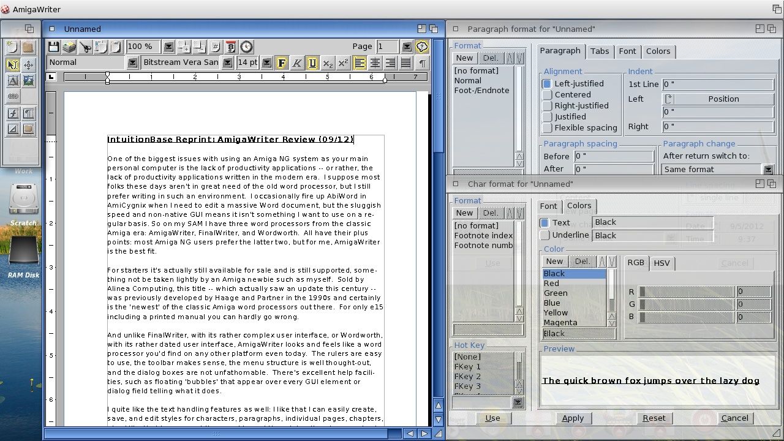Click the print icon in the toolbar
The width and height of the screenshot is (784, 441).
tap(69, 47)
